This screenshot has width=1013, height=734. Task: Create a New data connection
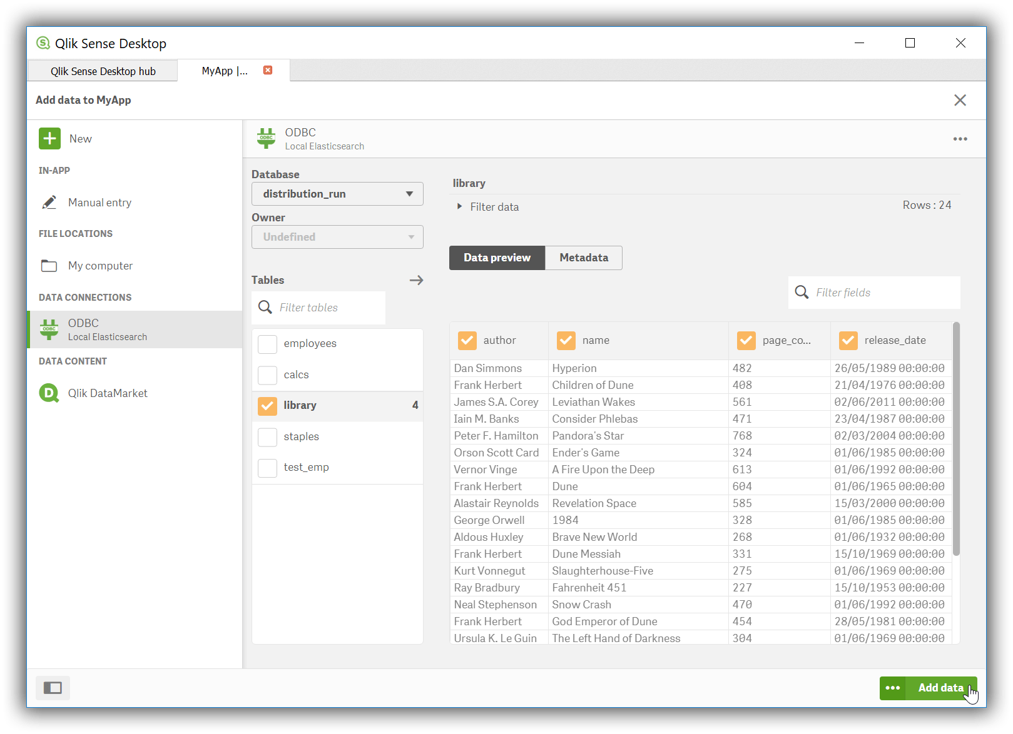[49, 138]
